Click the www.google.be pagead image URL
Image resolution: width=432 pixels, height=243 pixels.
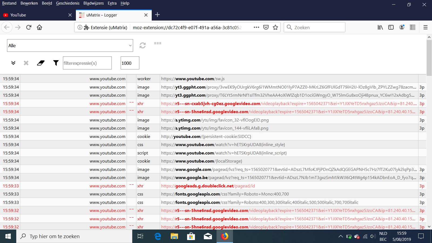point(289,178)
